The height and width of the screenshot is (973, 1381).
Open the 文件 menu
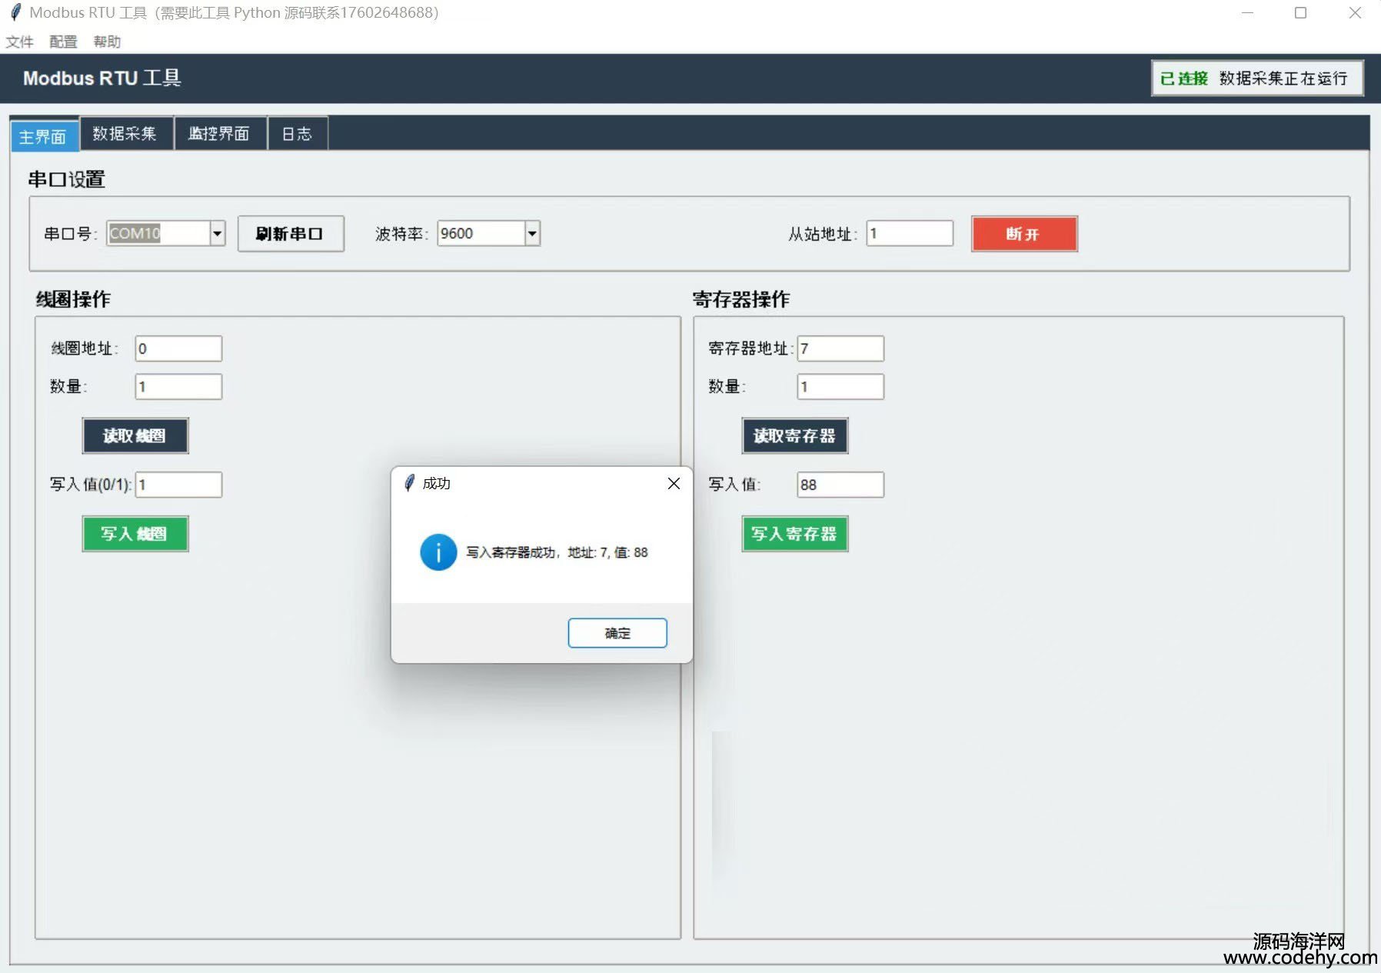click(x=20, y=42)
